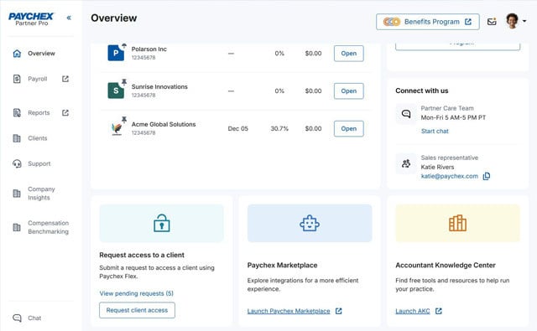Click the Launch AKC link
537x331 pixels.
click(x=413, y=311)
